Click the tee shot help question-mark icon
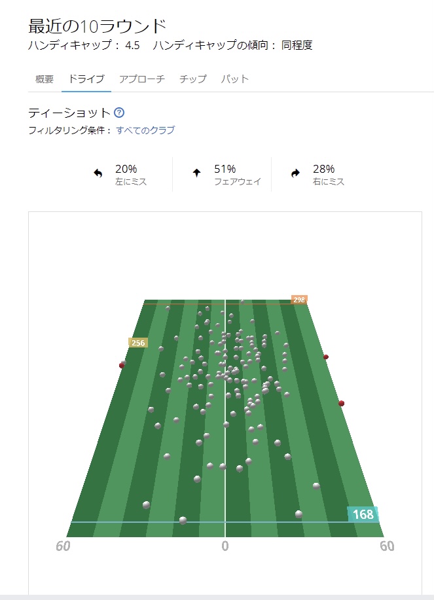 pyautogui.click(x=119, y=113)
